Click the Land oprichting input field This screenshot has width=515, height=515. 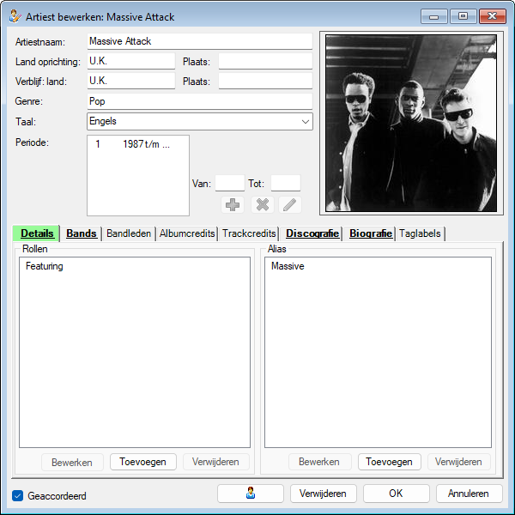click(131, 61)
